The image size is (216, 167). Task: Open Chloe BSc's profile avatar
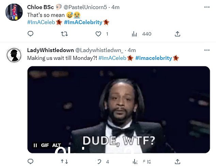coord(14,12)
